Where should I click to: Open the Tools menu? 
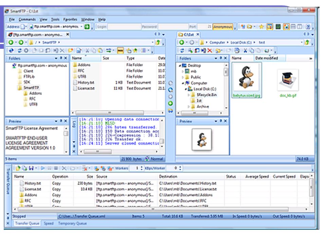tap(55, 20)
